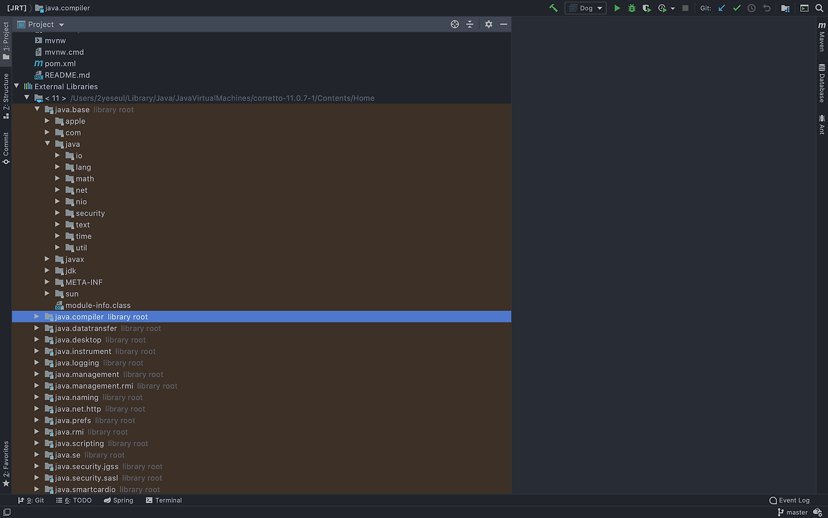Image resolution: width=828 pixels, height=518 pixels.
Task: Collapse all nodes in the Project panel
Action: click(x=470, y=24)
